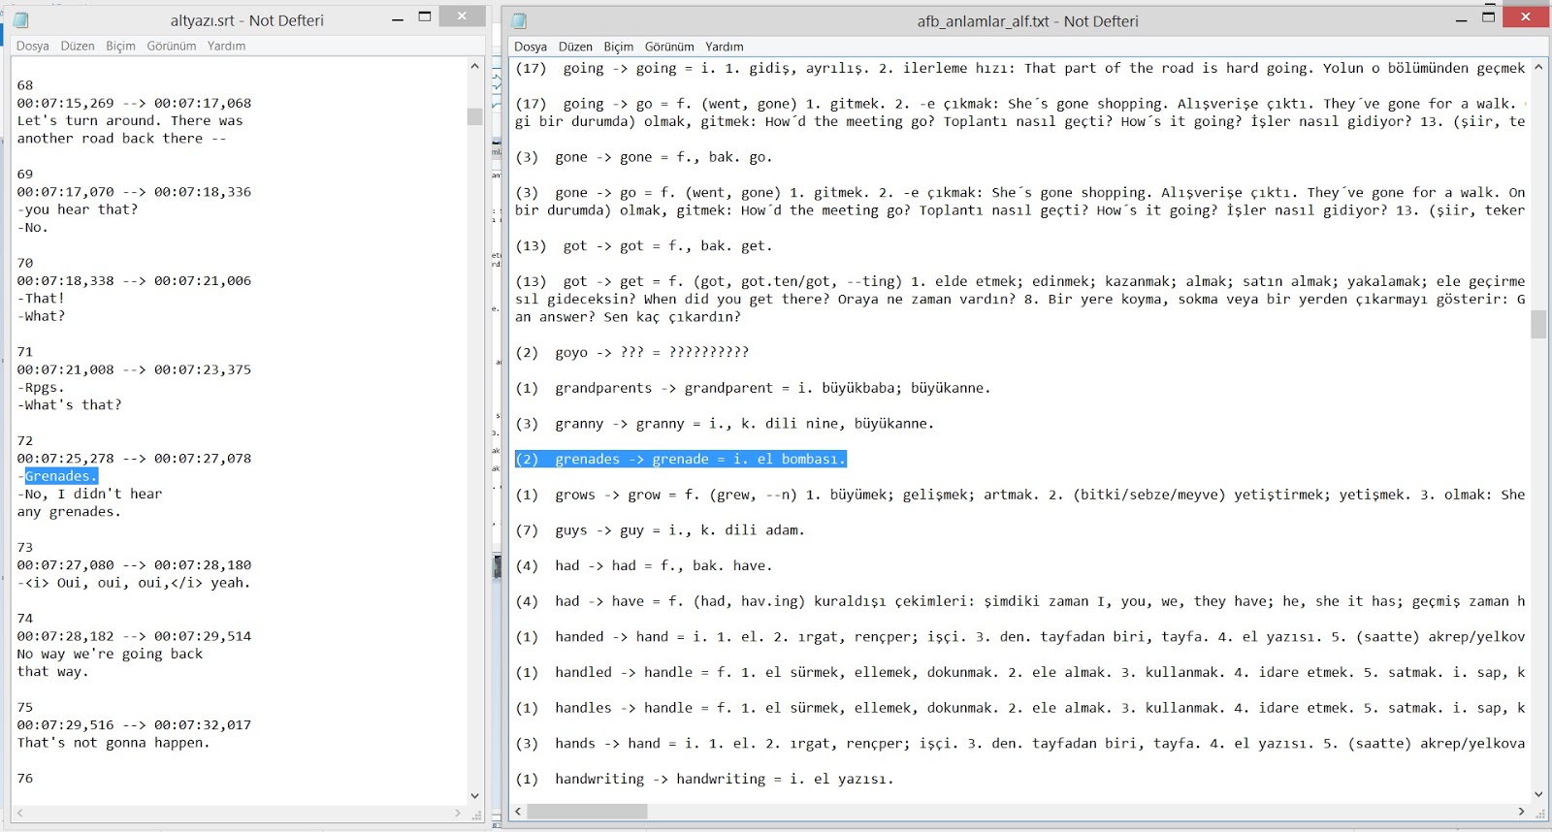The width and height of the screenshot is (1552, 832).
Task: Click subtitle text 'That's not gonna happen.'
Action: pyautogui.click(x=113, y=743)
